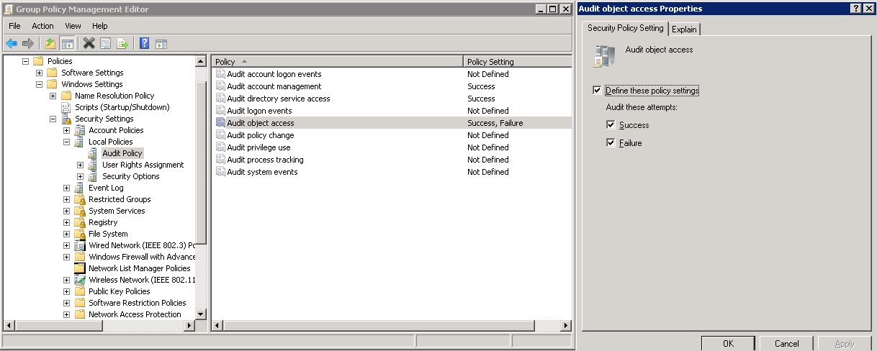Viewport: 877px width, 351px height.
Task: Click the Audit object access policy icon
Action: [x=220, y=123]
